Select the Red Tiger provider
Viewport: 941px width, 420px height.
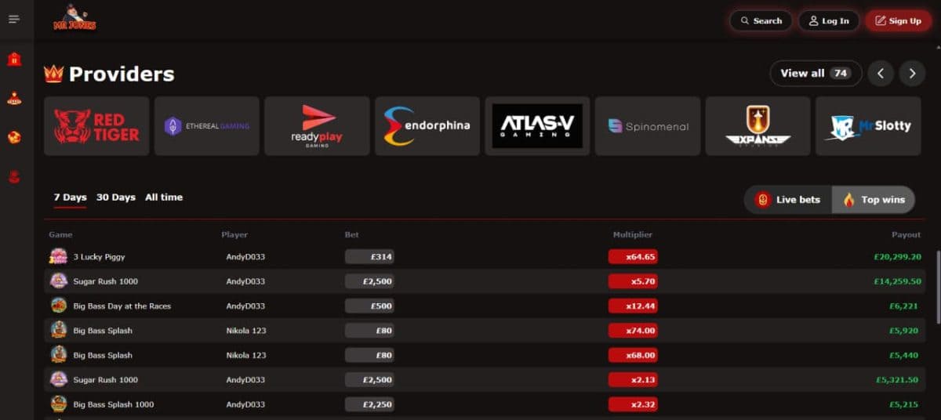(96, 126)
